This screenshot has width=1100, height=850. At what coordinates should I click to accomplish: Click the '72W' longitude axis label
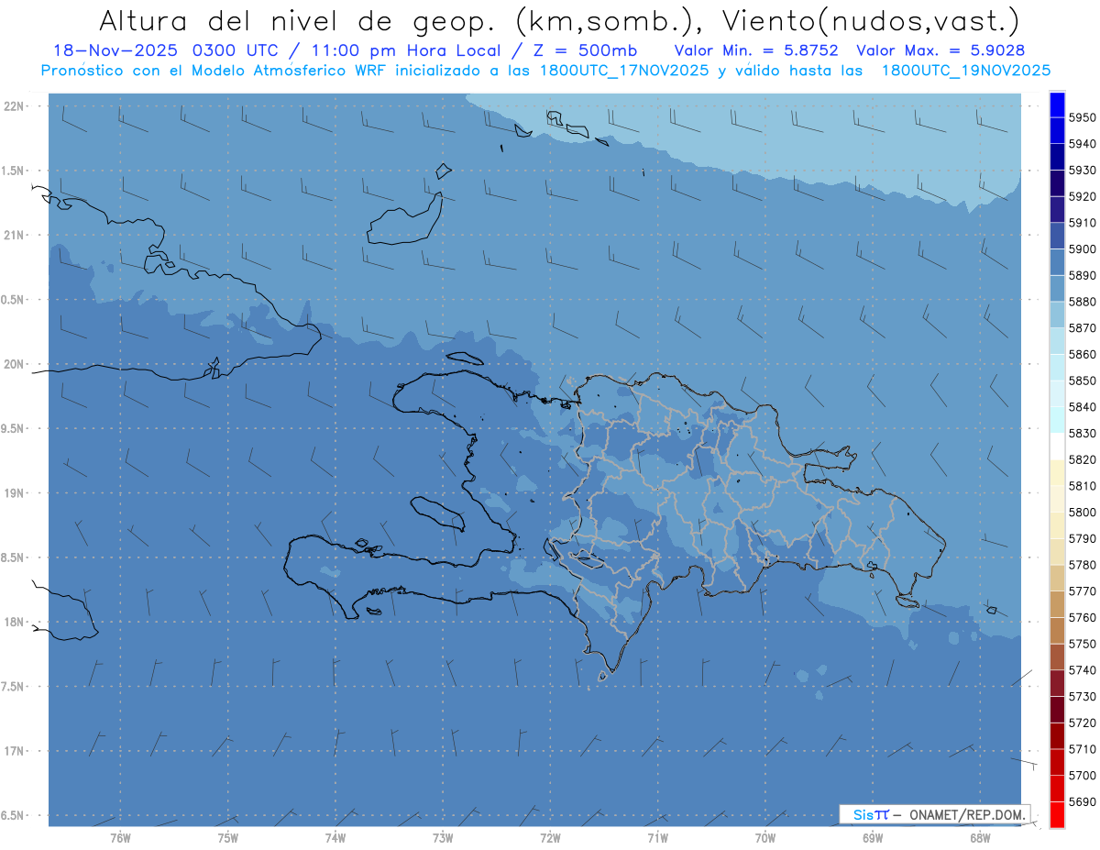[550, 837]
